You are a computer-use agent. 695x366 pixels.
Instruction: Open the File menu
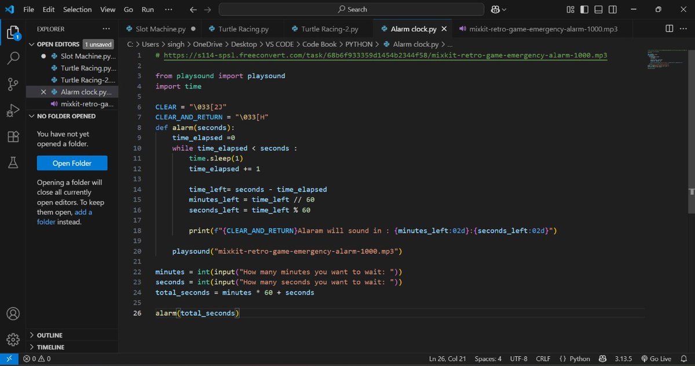click(29, 9)
